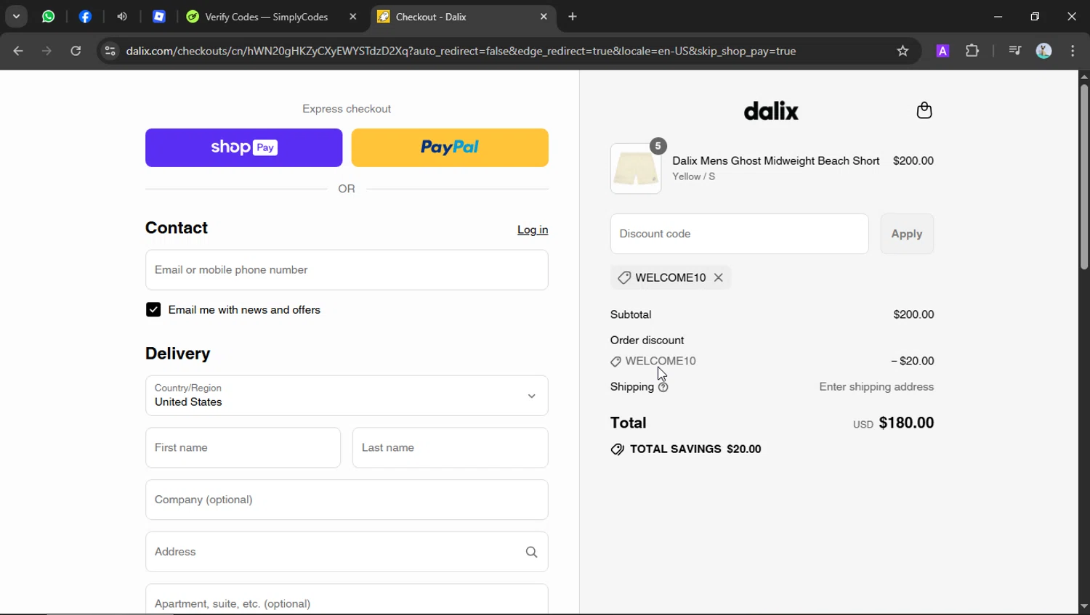Image resolution: width=1090 pixels, height=615 pixels.
Task: Click the scrollbar up arrow
Action: 1083,76
